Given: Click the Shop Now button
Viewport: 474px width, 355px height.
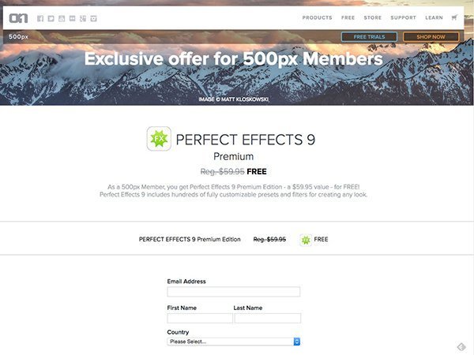Looking at the screenshot, I should coord(431,37).
